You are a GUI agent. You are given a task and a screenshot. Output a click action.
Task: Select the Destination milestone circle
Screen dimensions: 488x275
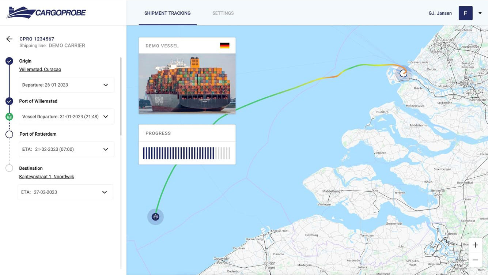tap(9, 168)
